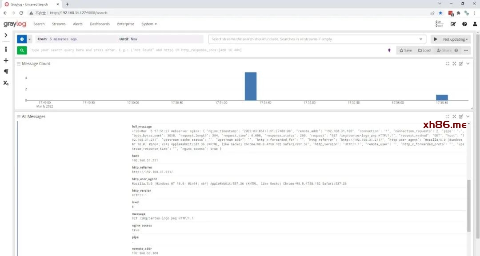
Task: Click the green search execute button
Action: click(22, 50)
